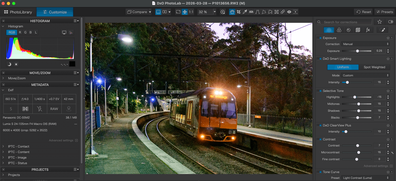Screen dimensions: 396x181
Task: Select the white balance eyedropper tool
Action: [245, 12]
